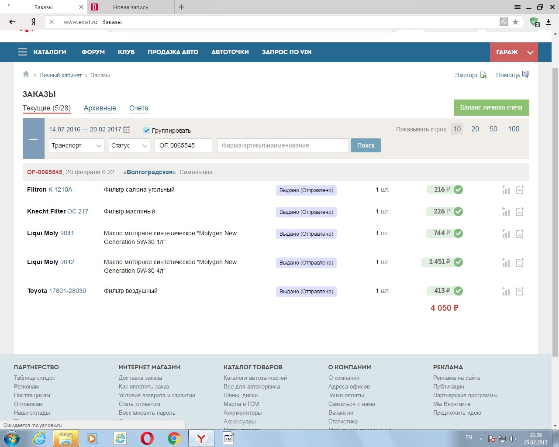Image resolution: width=559 pixels, height=447 pixels.
Task: Select the Текущие (5/28) tab
Action: click(47, 108)
